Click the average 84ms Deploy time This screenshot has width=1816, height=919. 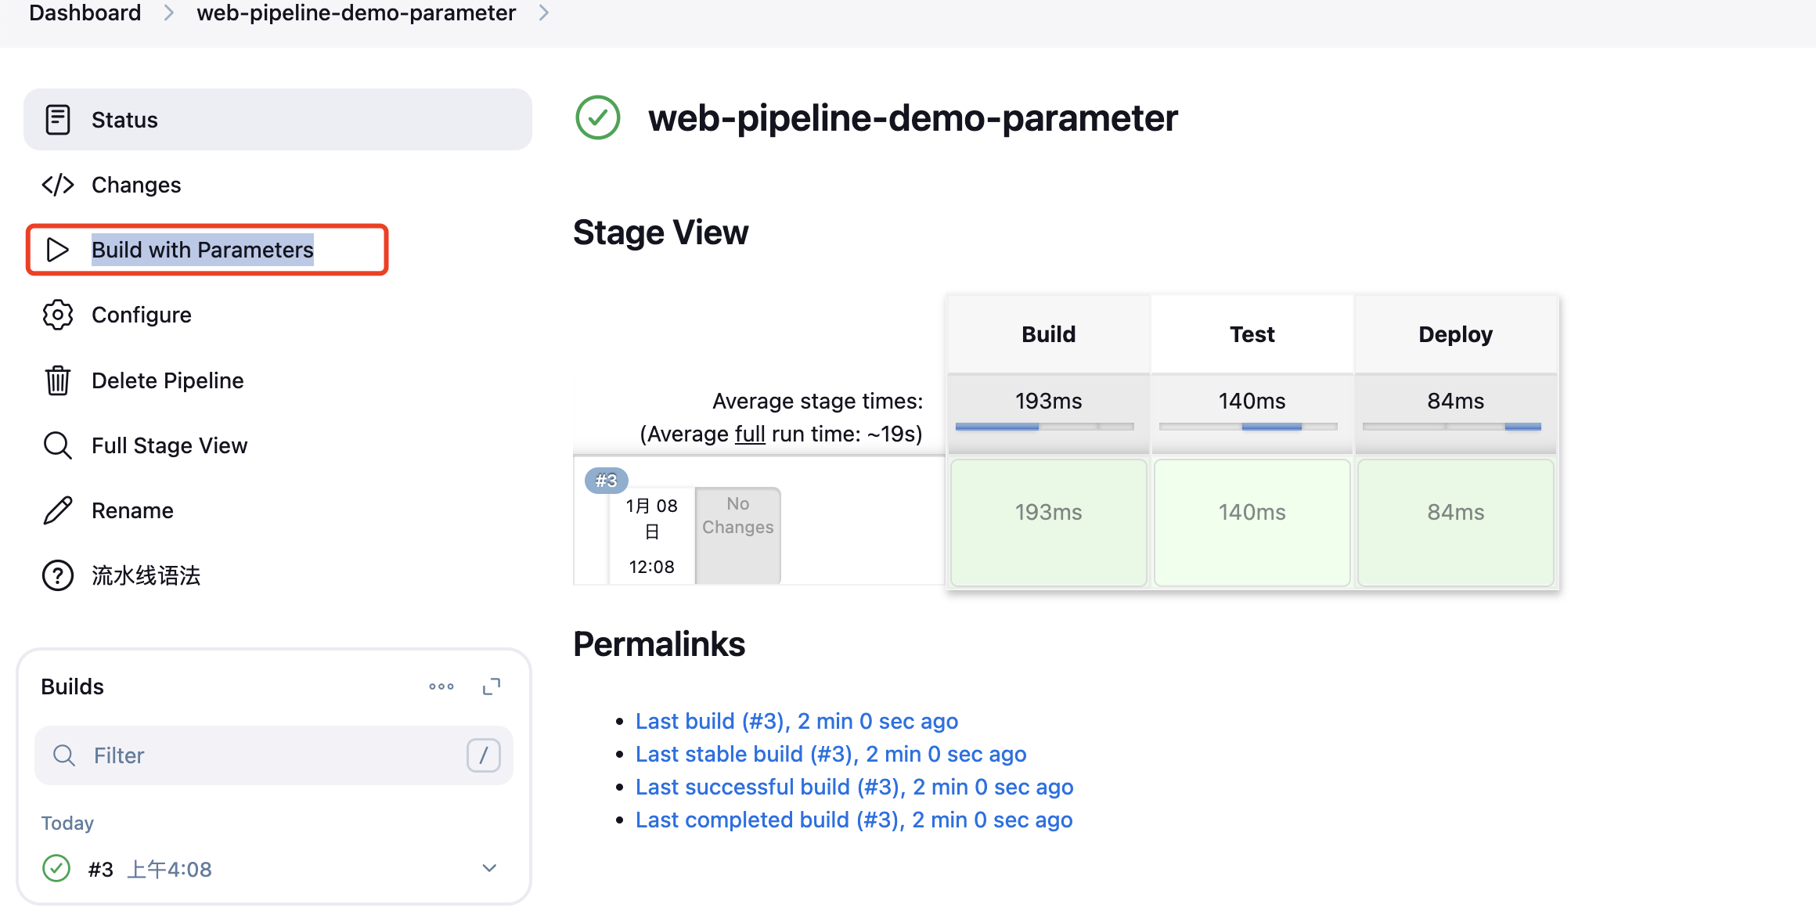1456,401
